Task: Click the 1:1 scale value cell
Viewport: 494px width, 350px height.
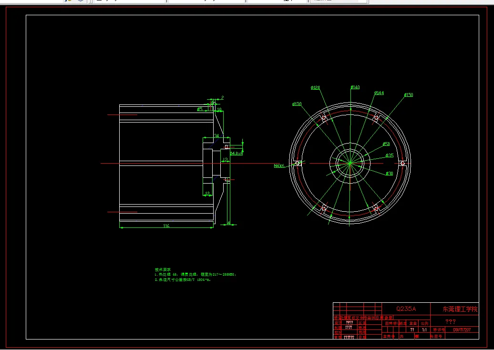Action: coord(424,329)
